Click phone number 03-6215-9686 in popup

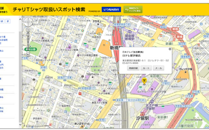pos(130,63)
